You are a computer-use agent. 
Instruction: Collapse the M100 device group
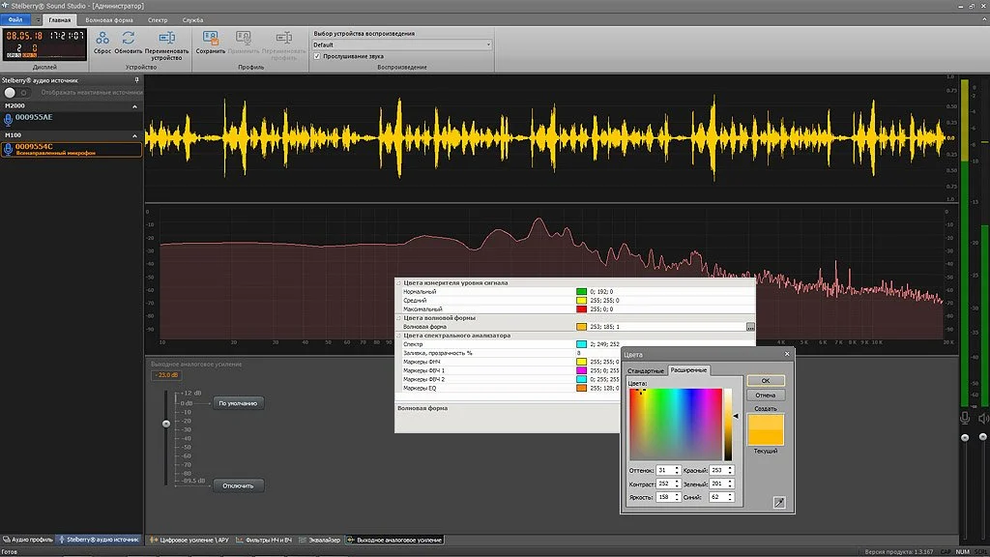click(134, 135)
